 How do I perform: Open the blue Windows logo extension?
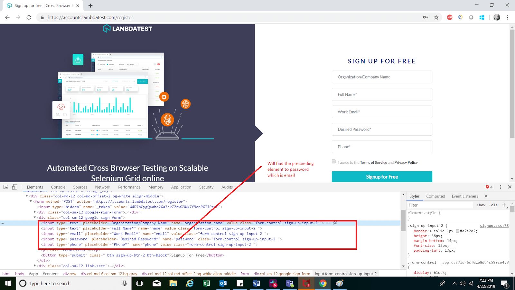482,17
